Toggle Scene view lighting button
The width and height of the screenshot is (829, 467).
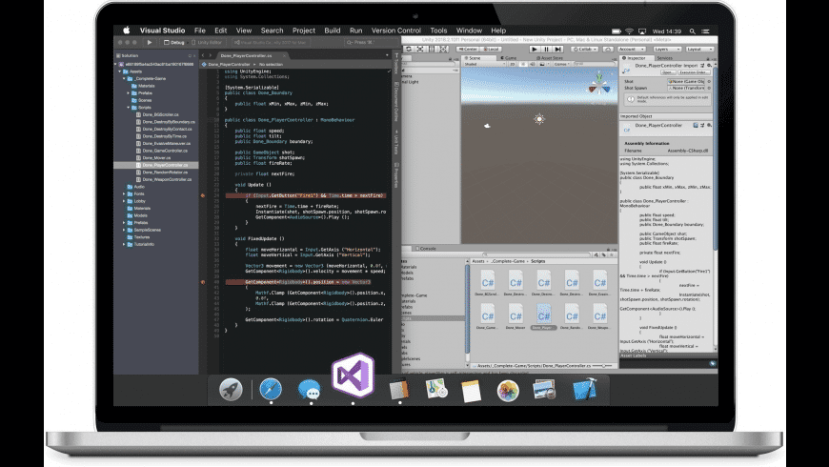coord(522,64)
